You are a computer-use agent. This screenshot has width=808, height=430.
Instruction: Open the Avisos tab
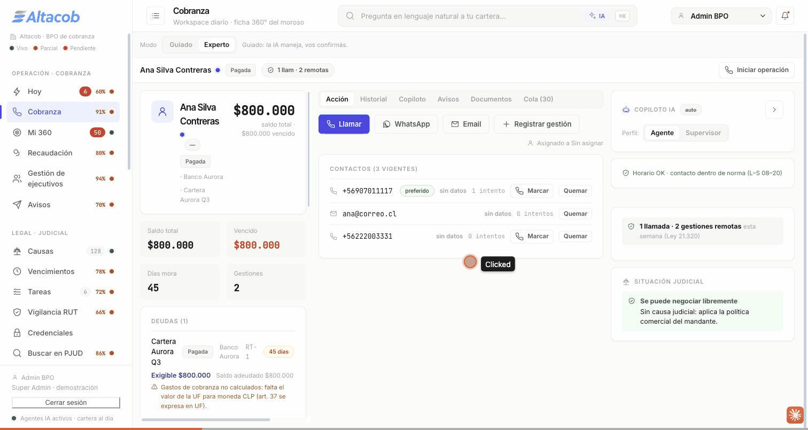(x=448, y=99)
